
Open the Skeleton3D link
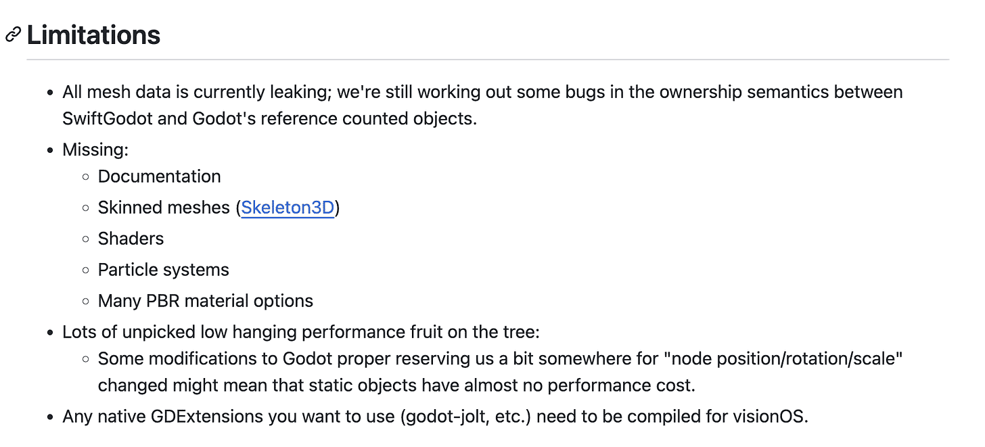pos(288,208)
